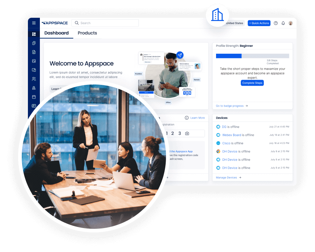Click the 'Welcome to Appspace' heading
This screenshot has width=315, height=252.
tap(82, 63)
